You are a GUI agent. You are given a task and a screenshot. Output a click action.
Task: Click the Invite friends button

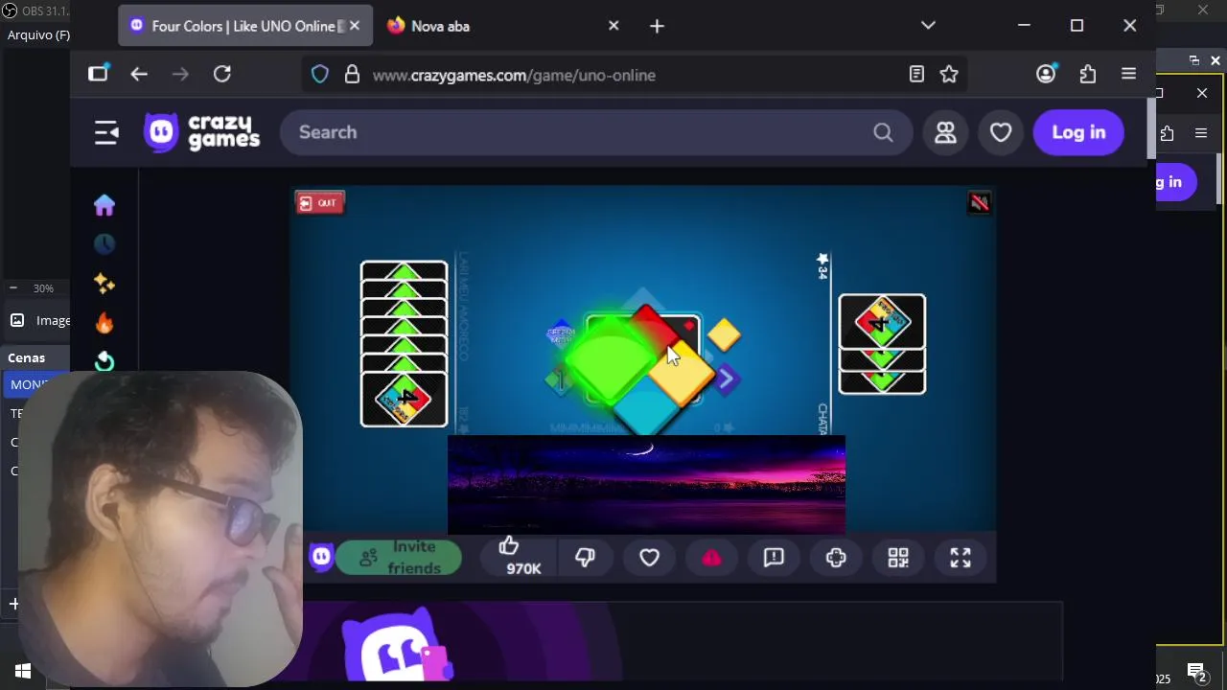pos(397,558)
